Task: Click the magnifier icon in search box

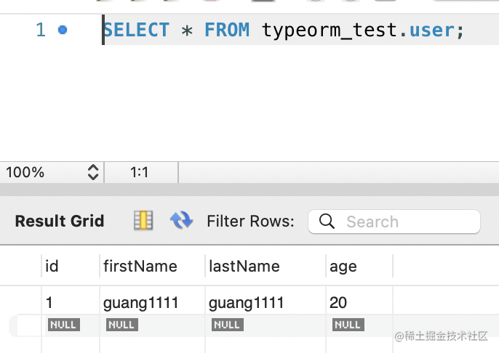Action: click(327, 222)
